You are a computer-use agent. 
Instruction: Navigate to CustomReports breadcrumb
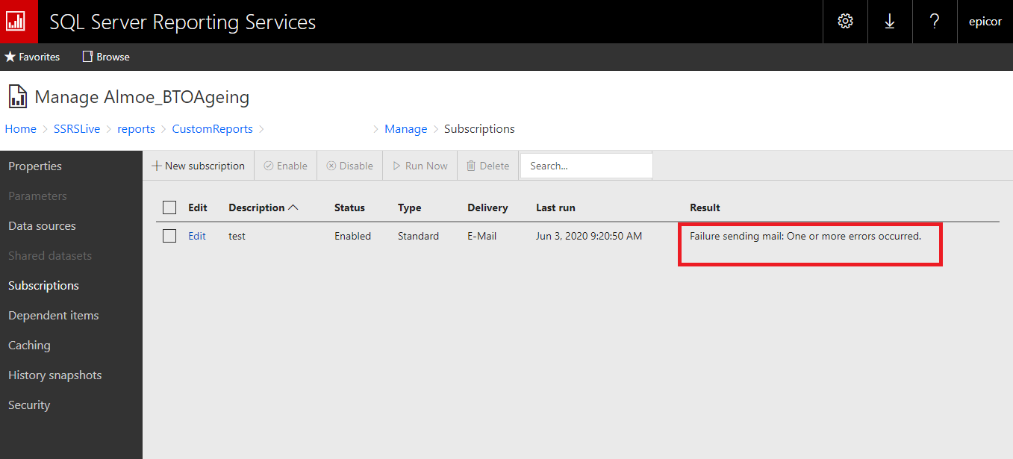tap(213, 129)
